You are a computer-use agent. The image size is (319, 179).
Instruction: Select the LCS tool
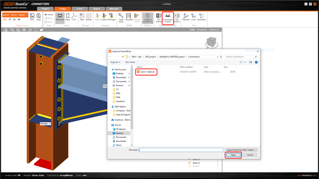(74, 17)
